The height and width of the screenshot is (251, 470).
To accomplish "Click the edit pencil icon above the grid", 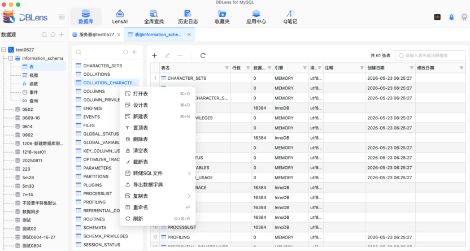I will (x=167, y=55).
